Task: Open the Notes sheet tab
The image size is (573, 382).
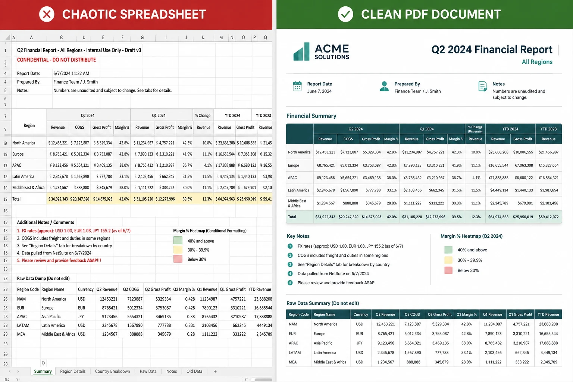Action: pos(172,372)
